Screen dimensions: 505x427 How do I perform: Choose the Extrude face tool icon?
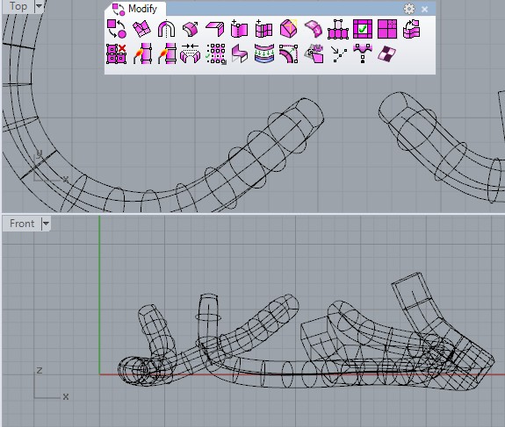pyautogui.click(x=190, y=29)
